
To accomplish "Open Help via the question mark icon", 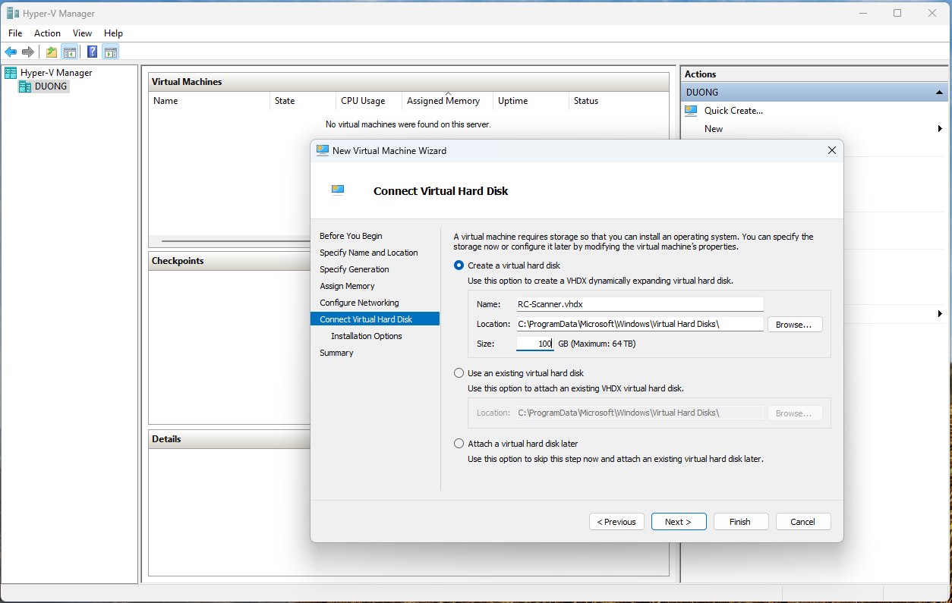I will click(93, 52).
